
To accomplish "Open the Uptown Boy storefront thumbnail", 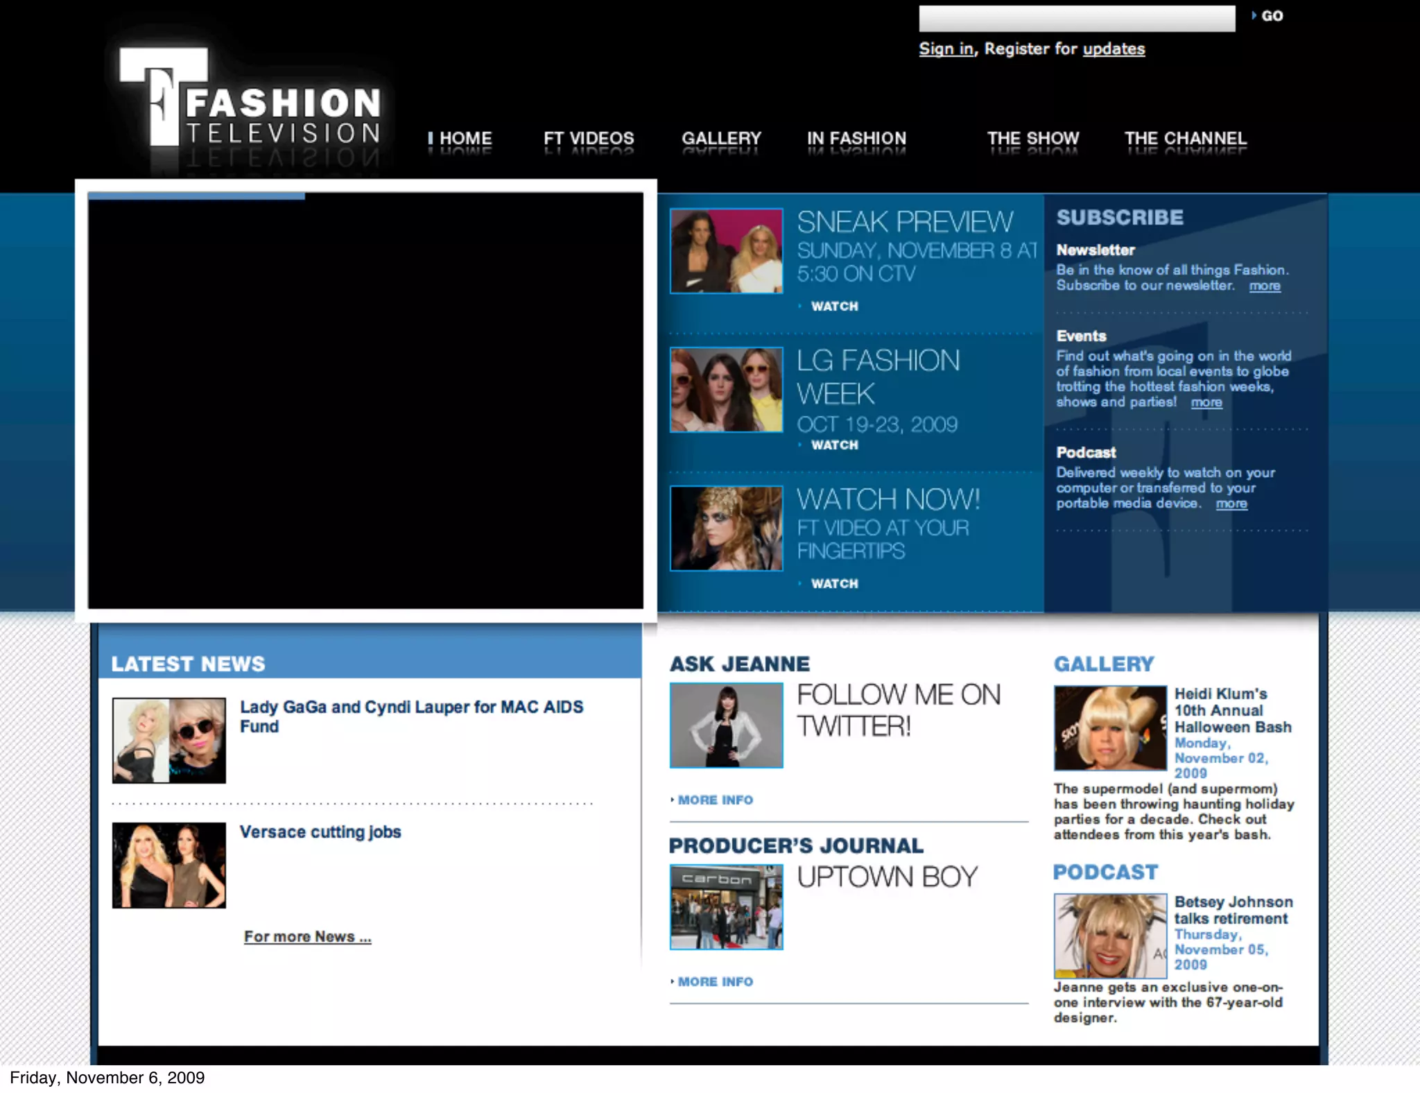I will (x=726, y=906).
